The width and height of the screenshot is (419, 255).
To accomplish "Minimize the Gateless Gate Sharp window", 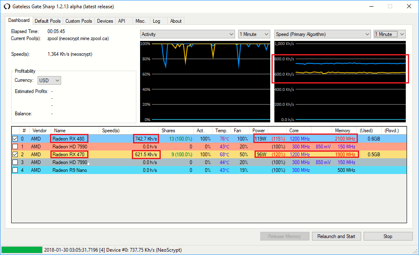I will [x=371, y=7].
